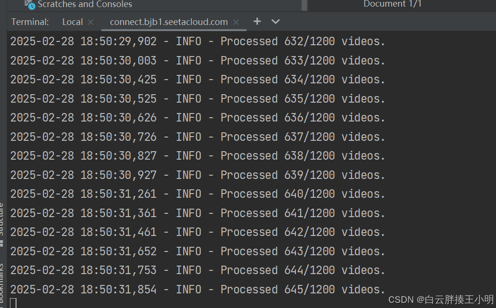
Task: Click the clock badge on Scratches icon
Action: pyautogui.click(x=32, y=7)
